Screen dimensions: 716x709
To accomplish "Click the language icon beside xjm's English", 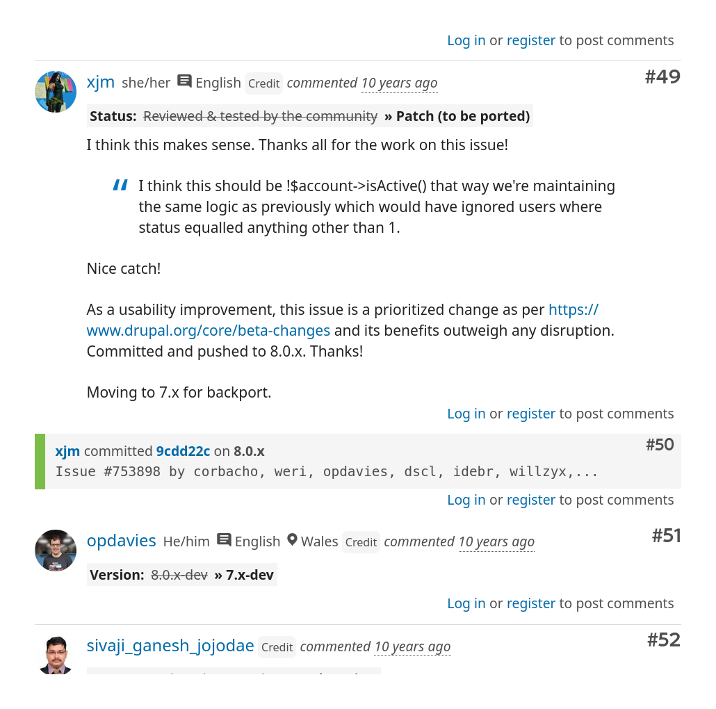I will pos(184,81).
